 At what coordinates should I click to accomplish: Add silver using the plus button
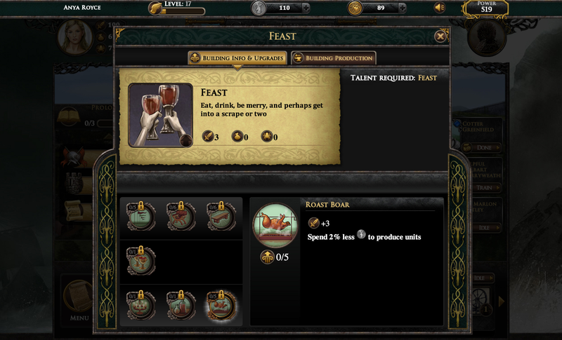click(x=306, y=8)
